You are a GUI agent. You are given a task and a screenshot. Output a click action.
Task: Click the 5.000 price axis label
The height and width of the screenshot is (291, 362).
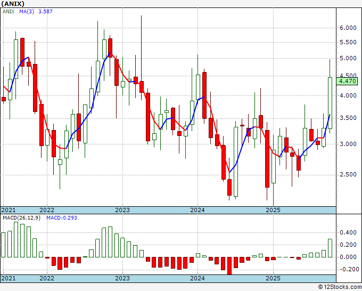tap(348, 58)
